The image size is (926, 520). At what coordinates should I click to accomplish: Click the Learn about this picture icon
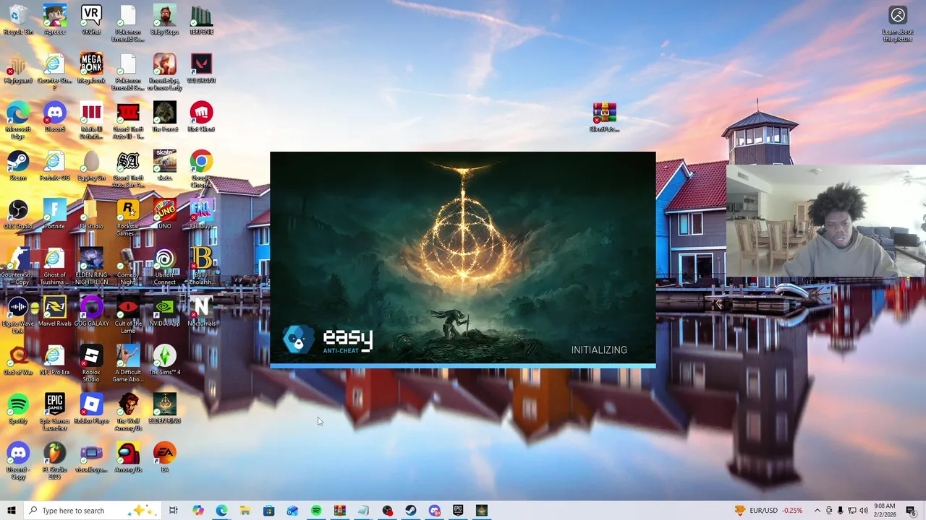point(898,24)
